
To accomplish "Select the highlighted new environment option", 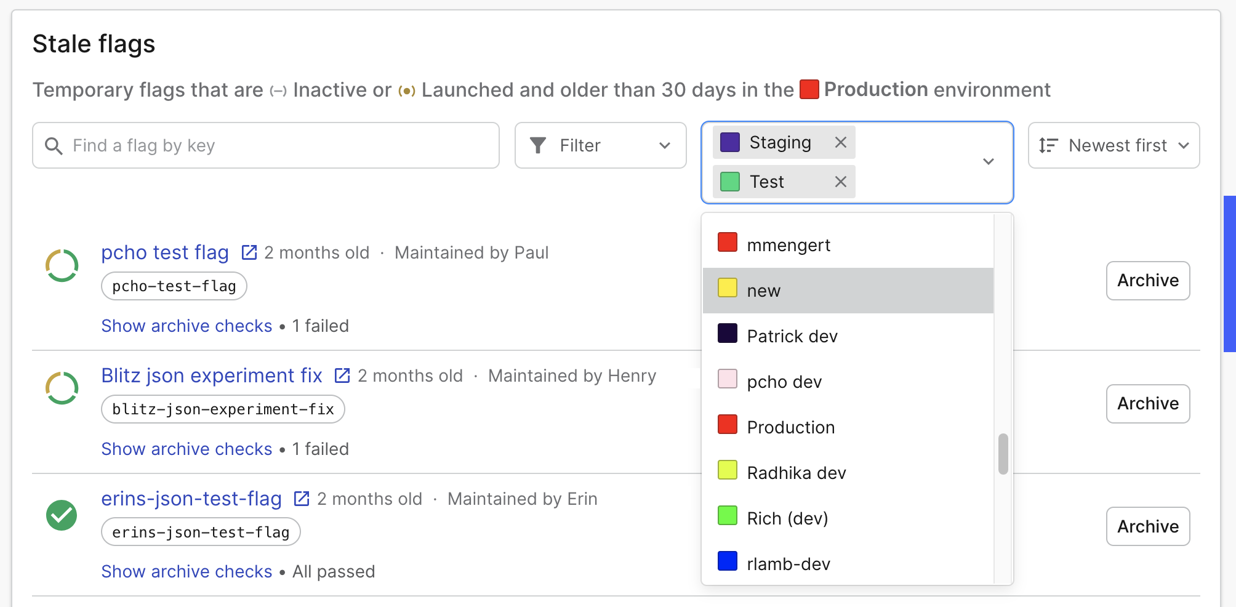I will 763,290.
